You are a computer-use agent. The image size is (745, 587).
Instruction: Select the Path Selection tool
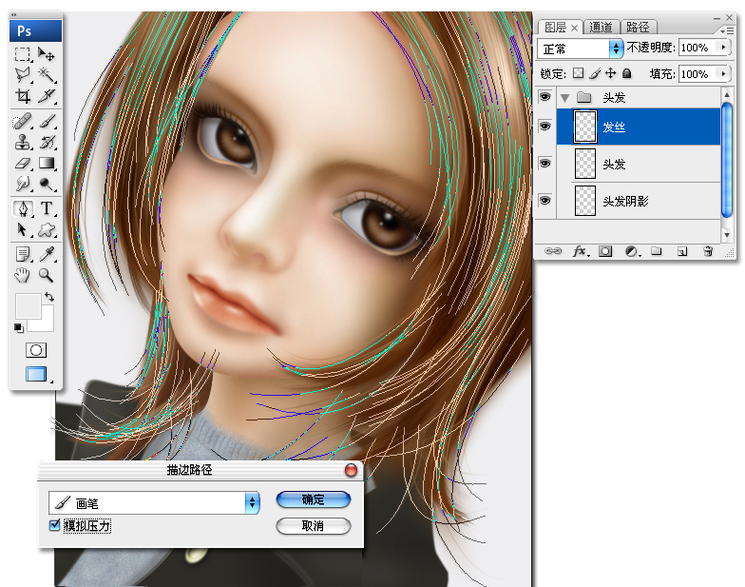(23, 230)
